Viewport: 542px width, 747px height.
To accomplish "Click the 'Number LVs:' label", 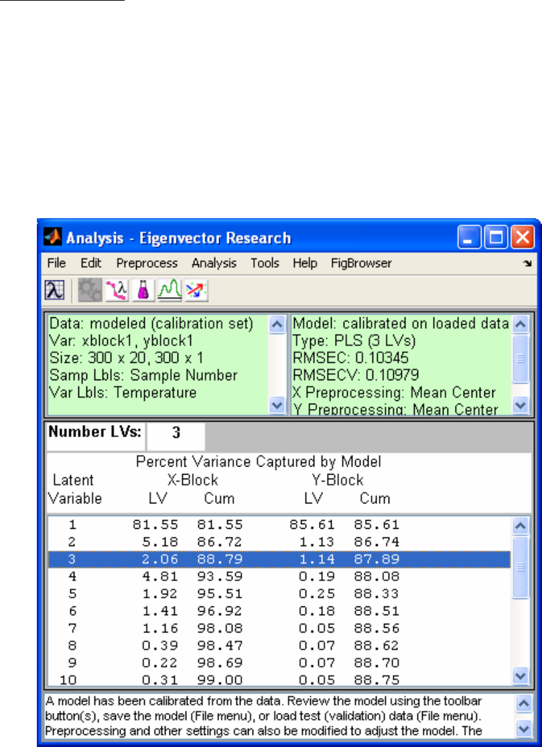I will (95, 432).
